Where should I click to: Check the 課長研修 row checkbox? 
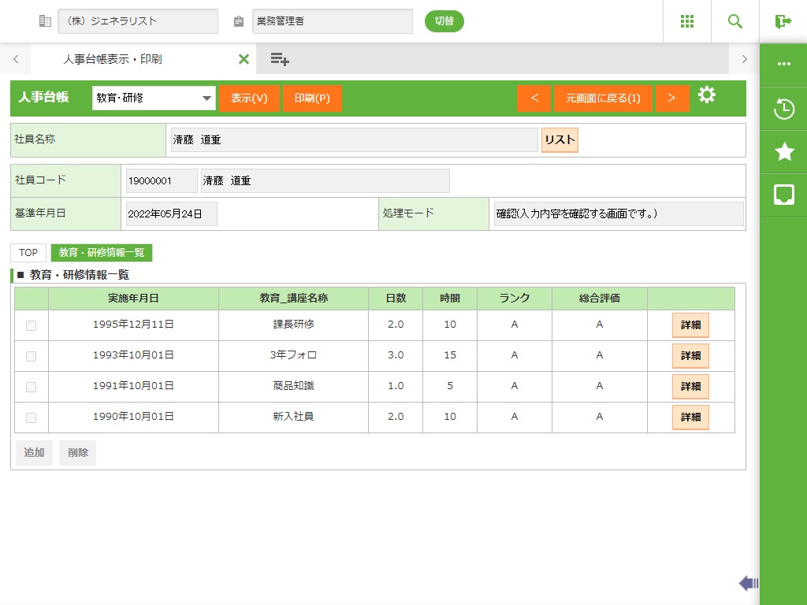(x=32, y=325)
